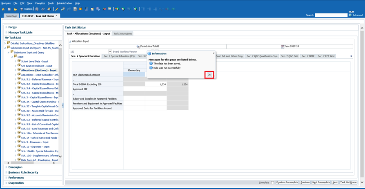
Task: Switch to the Task Instructions tab
Action: [122, 33]
